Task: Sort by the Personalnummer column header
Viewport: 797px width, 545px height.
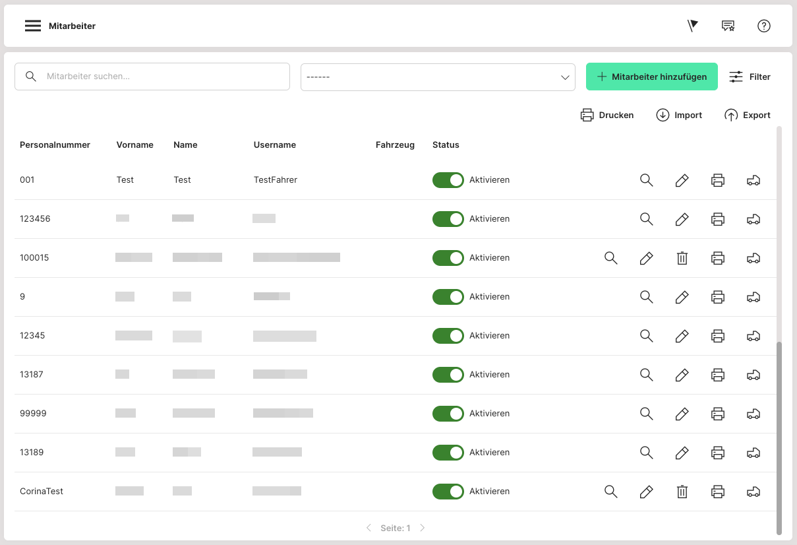Action: pyautogui.click(x=55, y=144)
